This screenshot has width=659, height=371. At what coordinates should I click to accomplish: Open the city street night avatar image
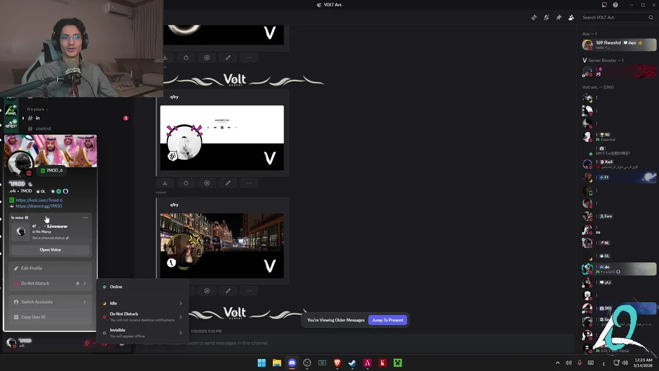222,246
